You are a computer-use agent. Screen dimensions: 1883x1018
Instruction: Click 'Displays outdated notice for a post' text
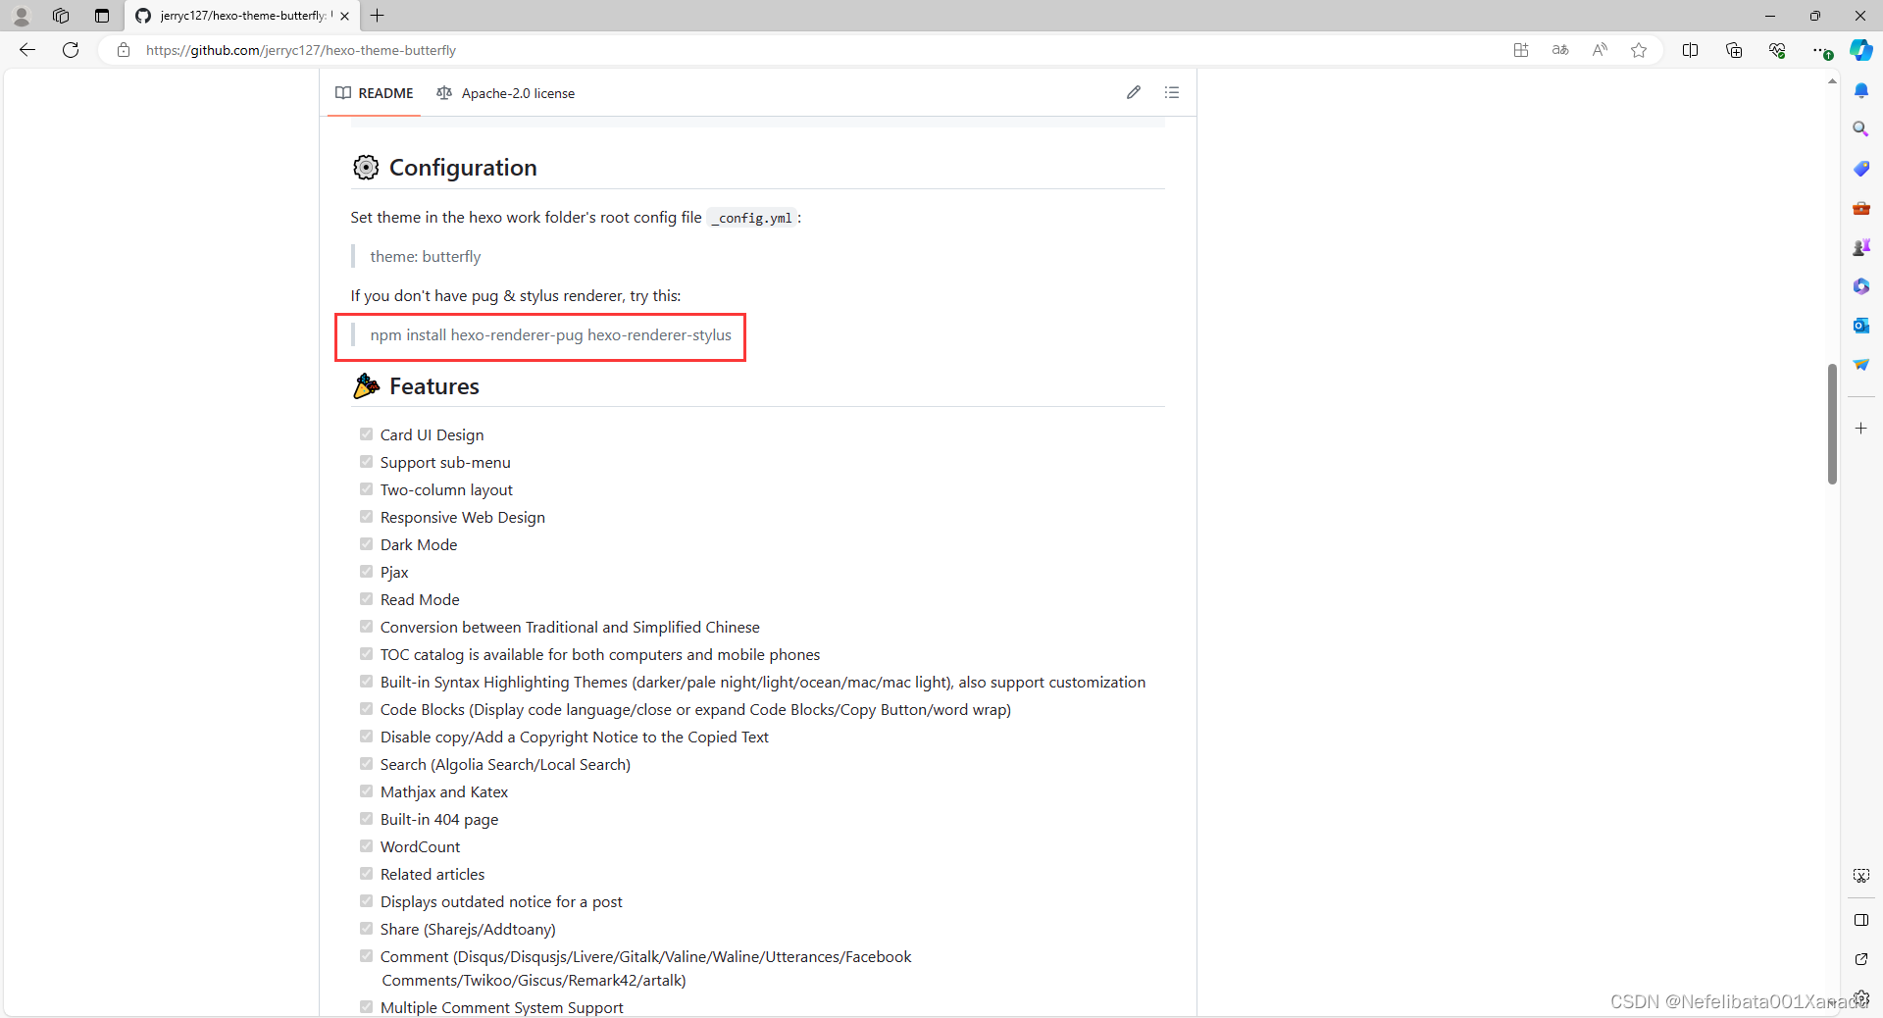click(501, 902)
